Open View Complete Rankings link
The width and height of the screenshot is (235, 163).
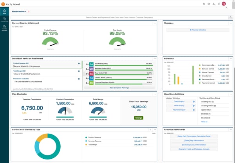(x=119, y=88)
